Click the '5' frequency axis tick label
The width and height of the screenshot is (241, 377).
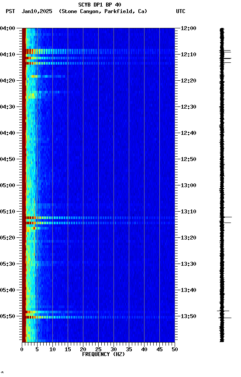[x=37, y=350]
